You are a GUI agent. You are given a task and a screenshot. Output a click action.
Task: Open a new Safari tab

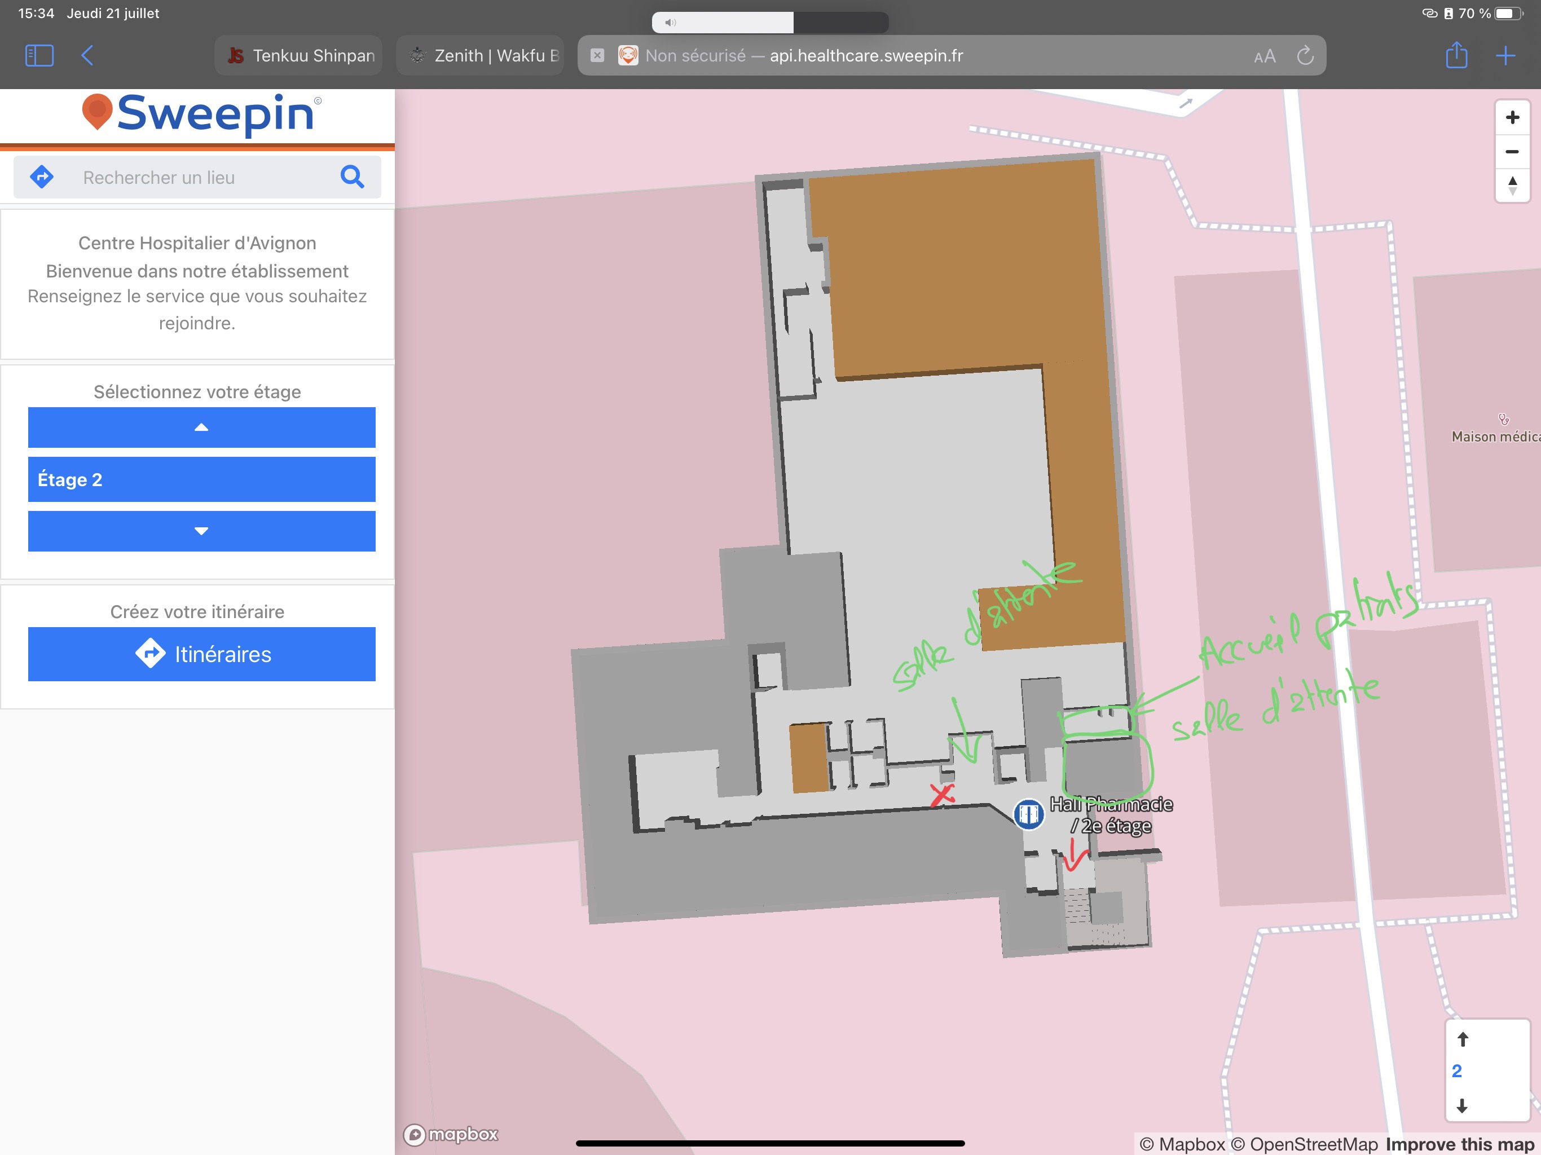pos(1505,55)
